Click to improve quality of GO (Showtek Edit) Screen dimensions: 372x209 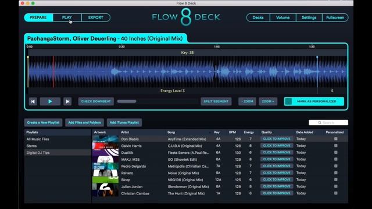(277, 159)
